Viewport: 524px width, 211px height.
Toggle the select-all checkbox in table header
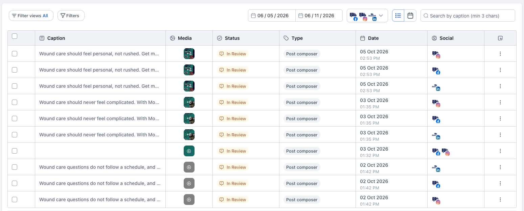(x=15, y=36)
